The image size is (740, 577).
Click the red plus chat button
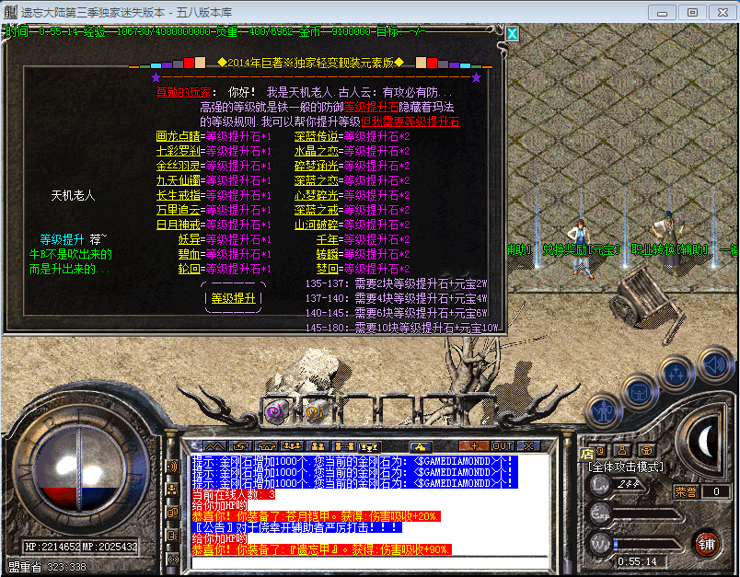tap(474, 445)
